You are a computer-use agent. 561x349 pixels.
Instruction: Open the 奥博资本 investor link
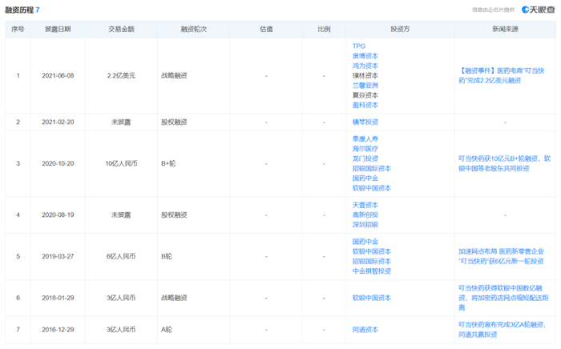tap(365, 56)
